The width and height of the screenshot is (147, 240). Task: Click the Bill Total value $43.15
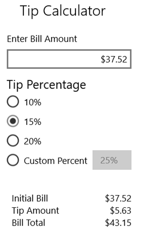[118, 223]
